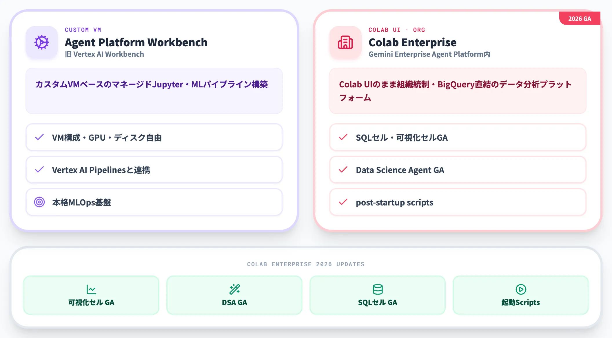Click the カスタムVMベース description box
This screenshot has width=612, height=338.
[154, 91]
